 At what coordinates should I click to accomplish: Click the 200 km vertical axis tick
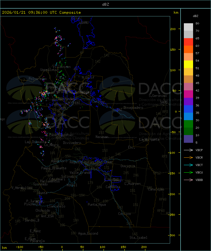point(173,29)
